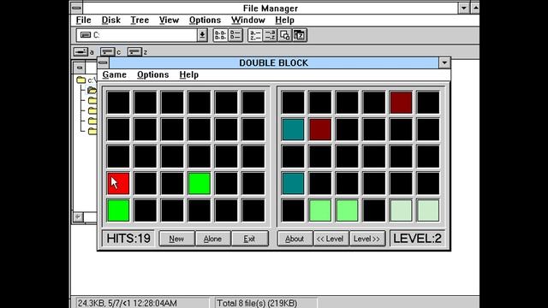Open Double Block's Help menu

(188, 74)
